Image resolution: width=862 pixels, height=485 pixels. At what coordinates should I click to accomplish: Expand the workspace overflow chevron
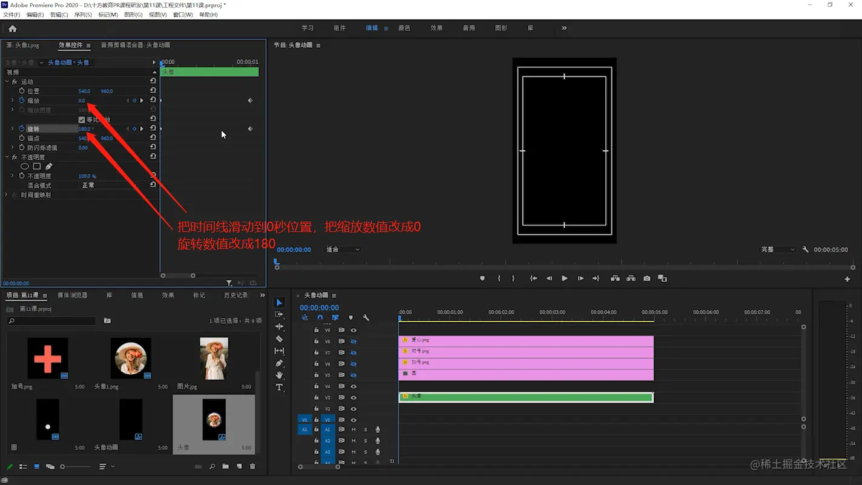[564, 28]
